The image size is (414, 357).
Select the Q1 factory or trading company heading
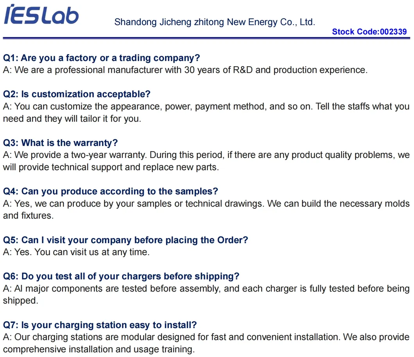101,58
